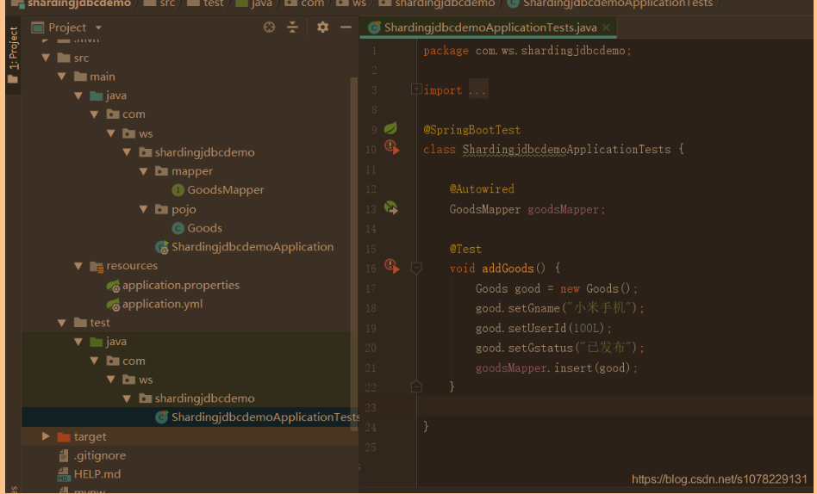Click the ShardingjdbcdemoApplication Spring class icon
The image size is (817, 494).
click(x=162, y=247)
